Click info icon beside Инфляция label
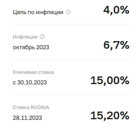137x129 pixels. click(42, 37)
